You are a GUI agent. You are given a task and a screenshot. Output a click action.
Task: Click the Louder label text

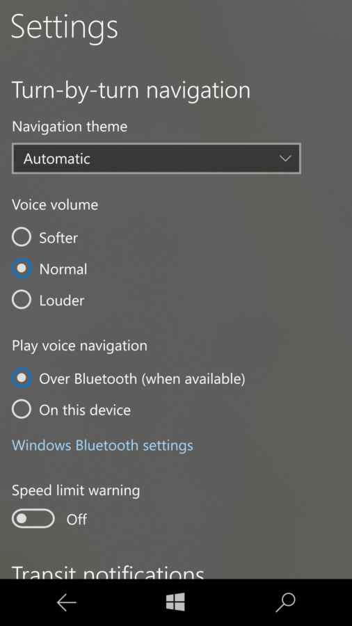(61, 300)
